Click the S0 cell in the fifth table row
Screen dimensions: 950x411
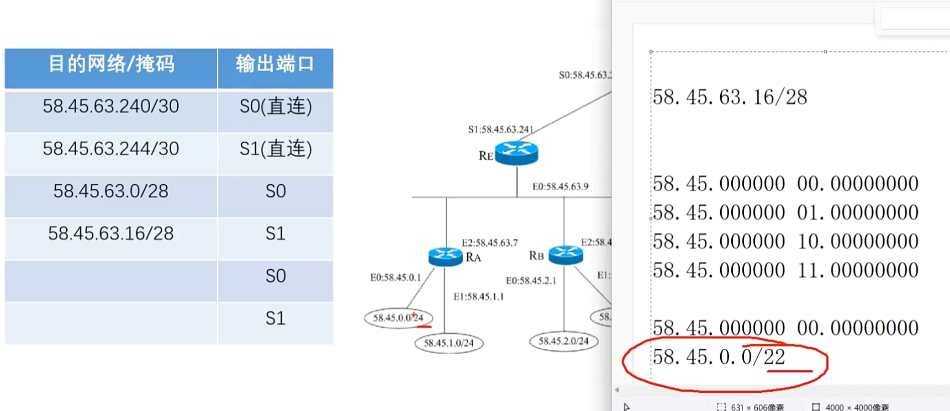(276, 281)
